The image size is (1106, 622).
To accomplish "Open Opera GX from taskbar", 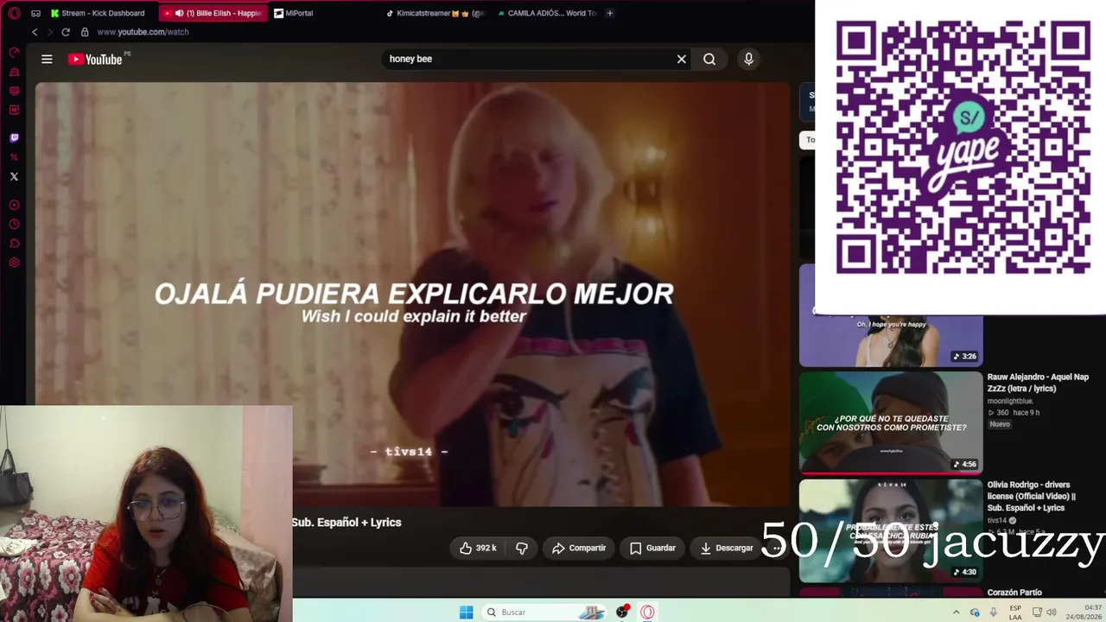I will (x=647, y=612).
